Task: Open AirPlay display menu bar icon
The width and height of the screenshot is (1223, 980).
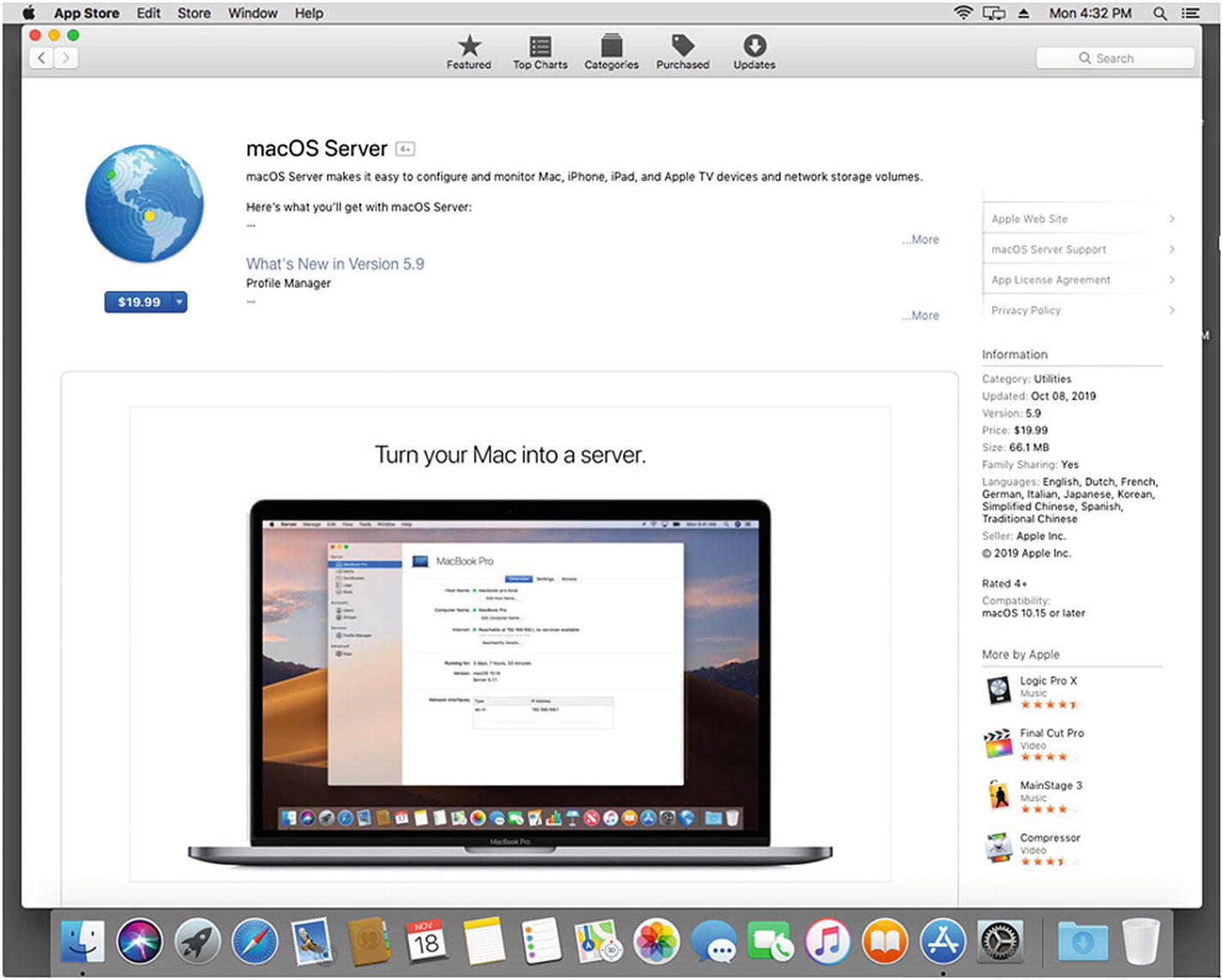Action: 994,13
